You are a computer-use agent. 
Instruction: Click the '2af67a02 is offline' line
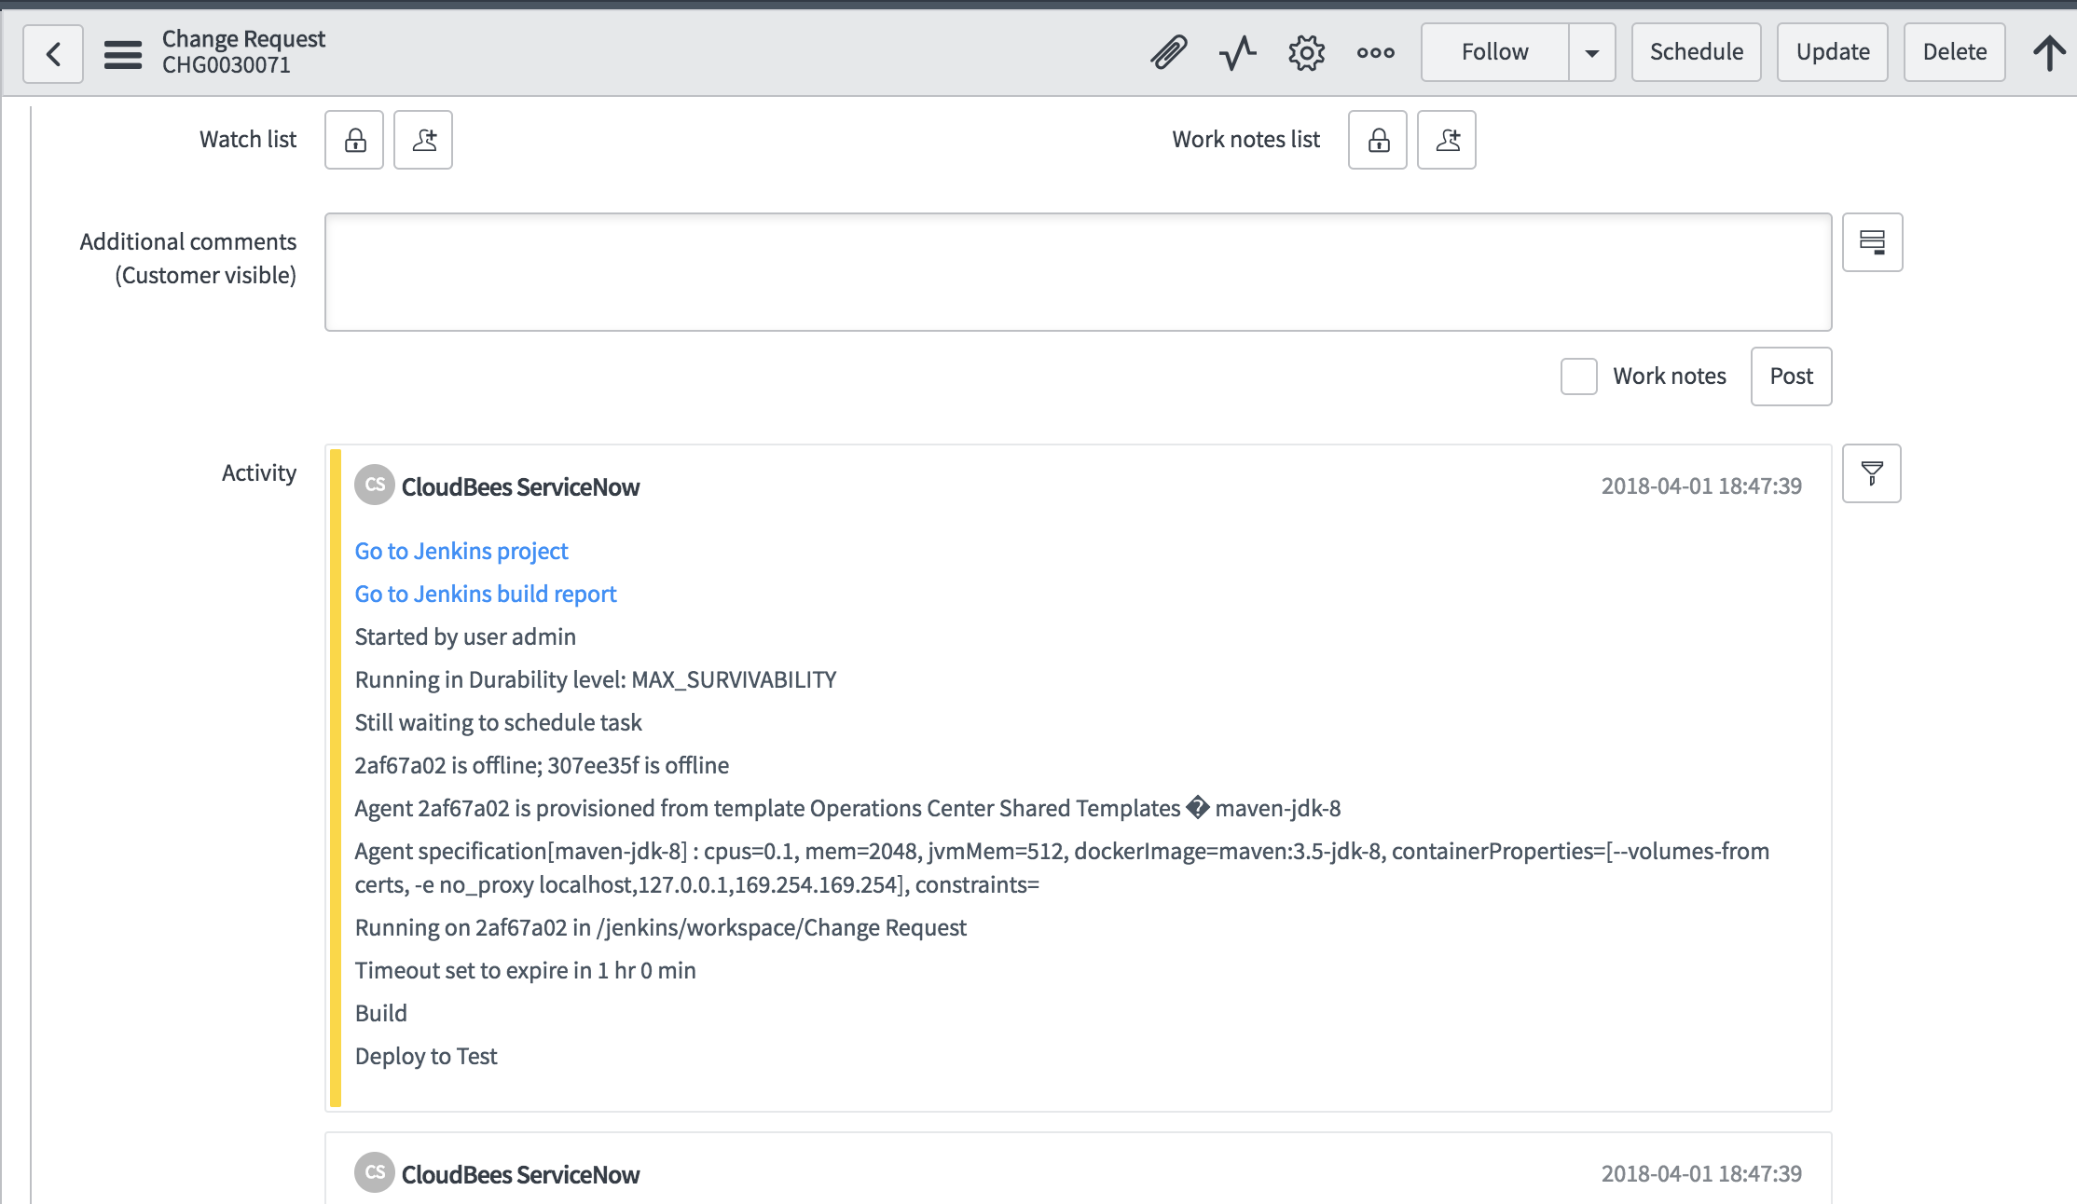(x=542, y=765)
